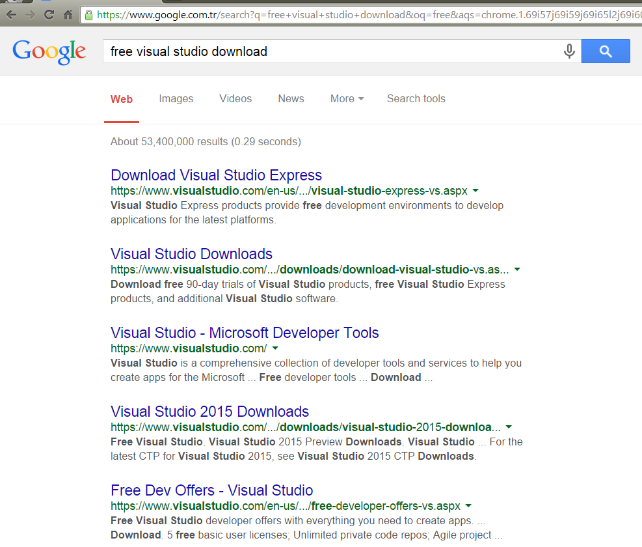Image resolution: width=642 pixels, height=547 pixels.
Task: Expand arrow beside visual-studio-express-vs.aspx URL
Action: point(475,191)
